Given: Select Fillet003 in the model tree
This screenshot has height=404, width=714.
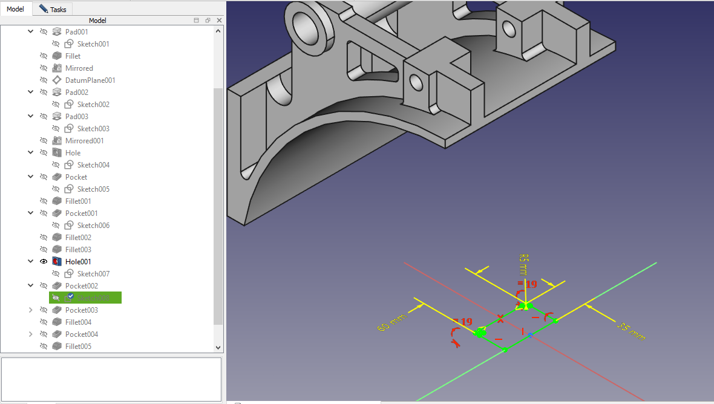Looking at the screenshot, I should [78, 250].
